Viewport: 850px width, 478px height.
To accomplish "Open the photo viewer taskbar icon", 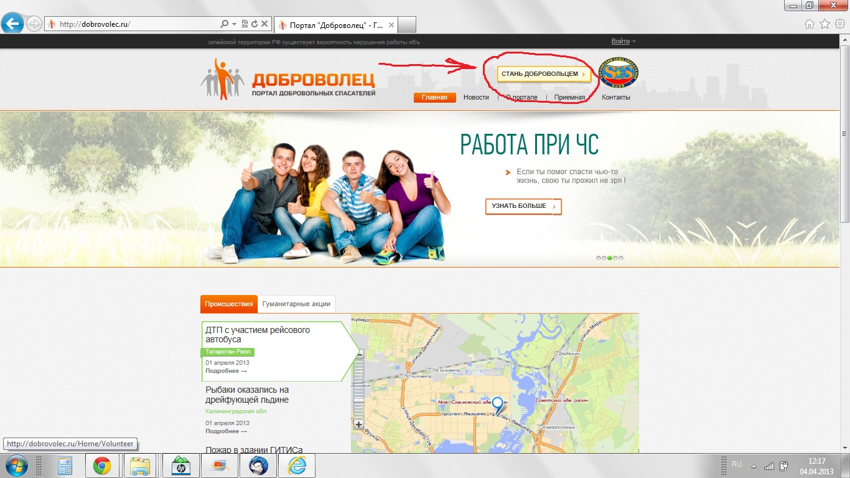I will click(x=219, y=466).
